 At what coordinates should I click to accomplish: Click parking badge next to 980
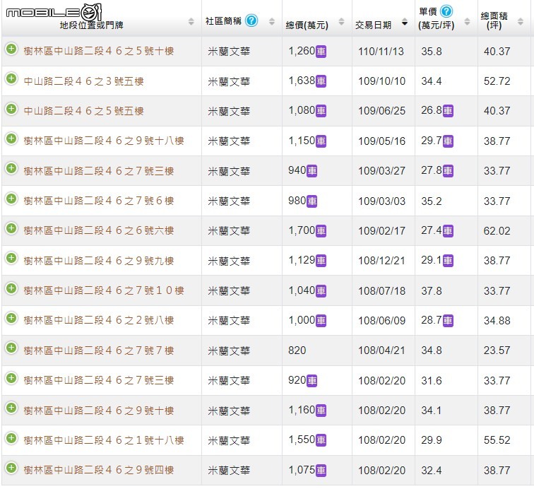312,201
